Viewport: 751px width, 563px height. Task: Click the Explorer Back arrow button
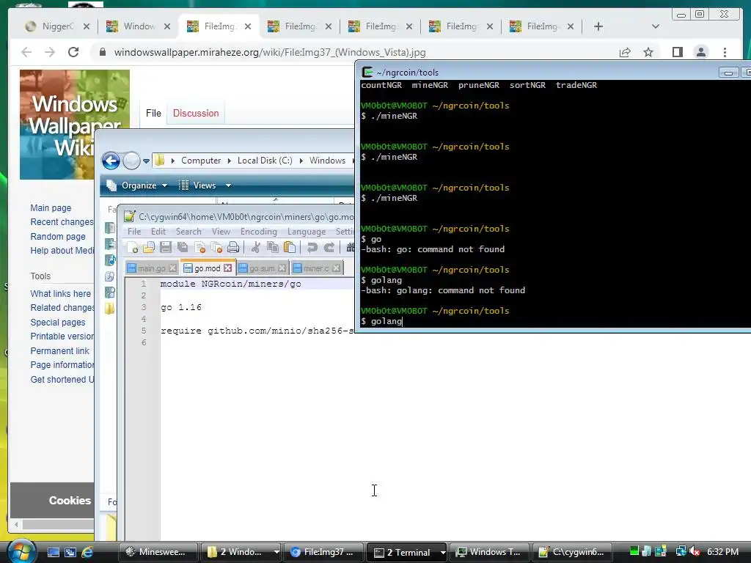[x=111, y=161]
